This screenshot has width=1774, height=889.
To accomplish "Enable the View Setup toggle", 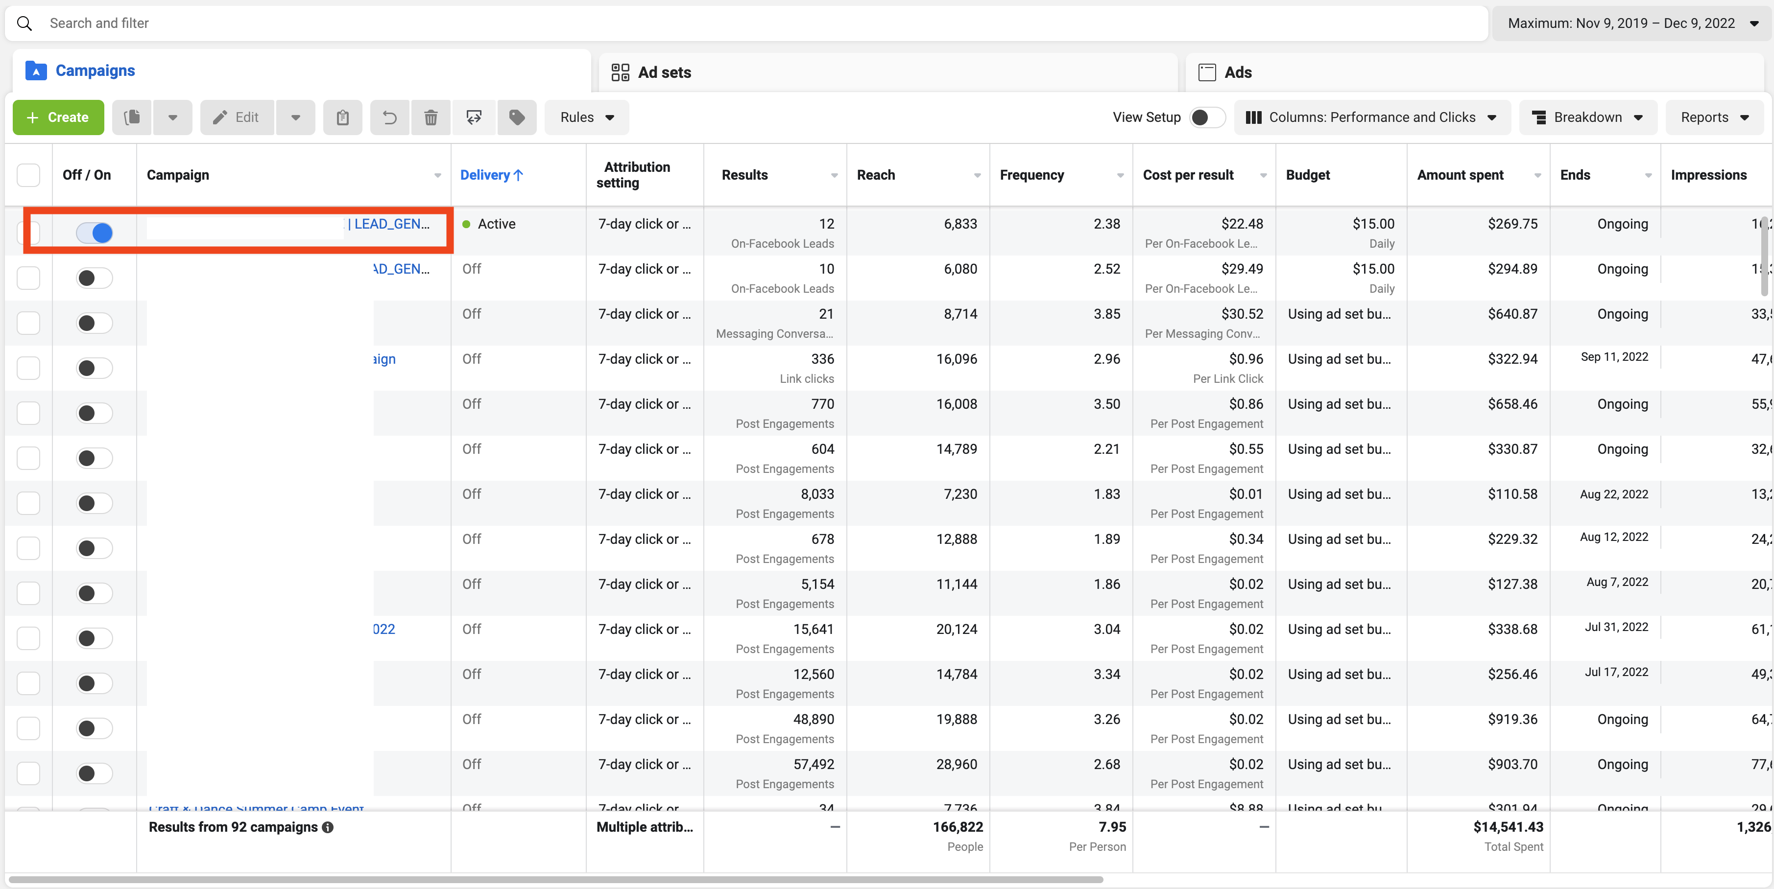I will click(1207, 117).
